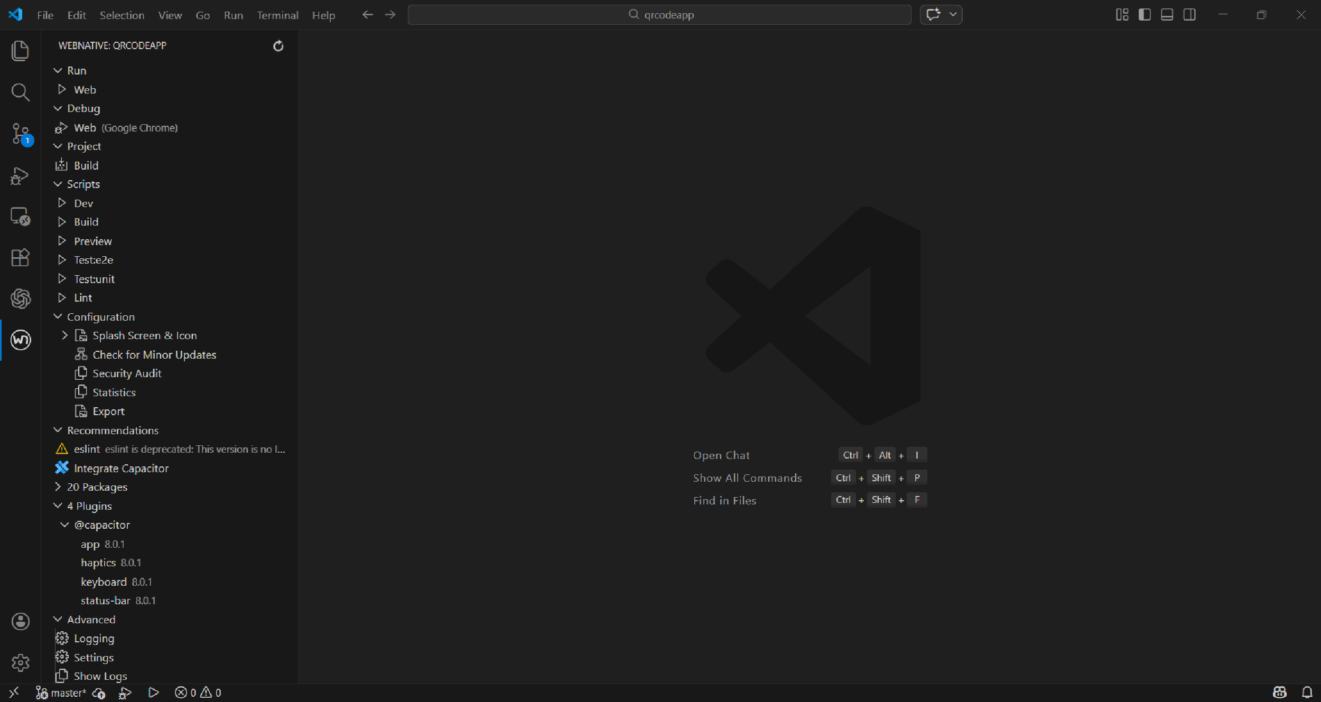Open the Go menu
The height and width of the screenshot is (702, 1321).
[x=203, y=15]
